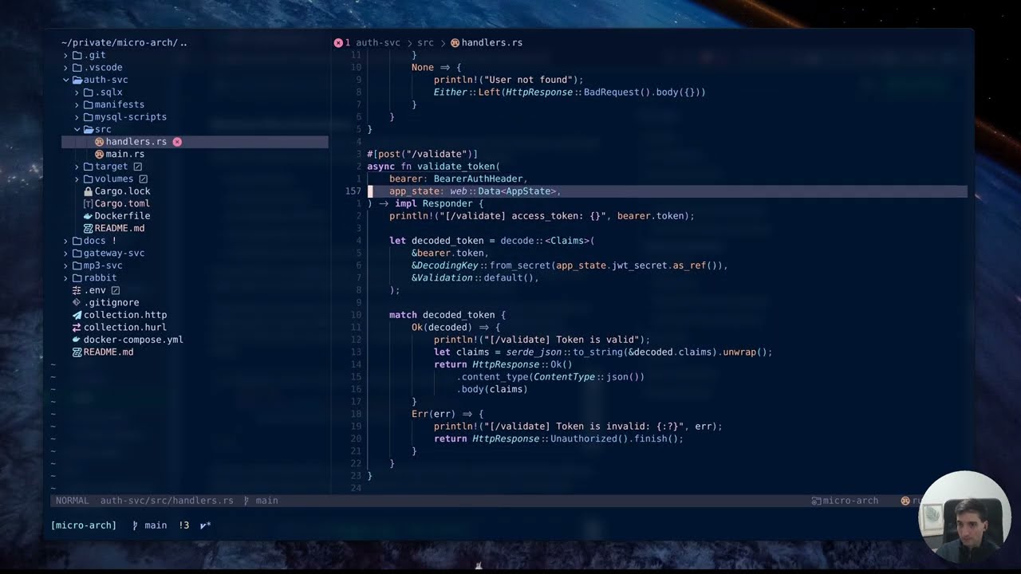
Task: Collapse the auth-svc folder chevron
Action: (66, 80)
